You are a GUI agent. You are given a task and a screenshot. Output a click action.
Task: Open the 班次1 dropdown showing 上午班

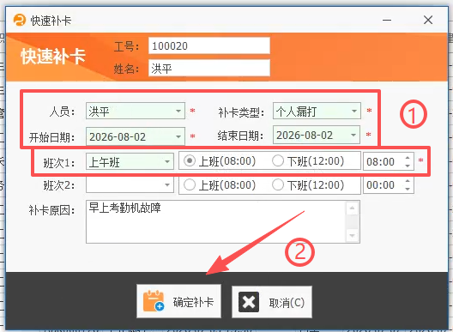(x=167, y=161)
